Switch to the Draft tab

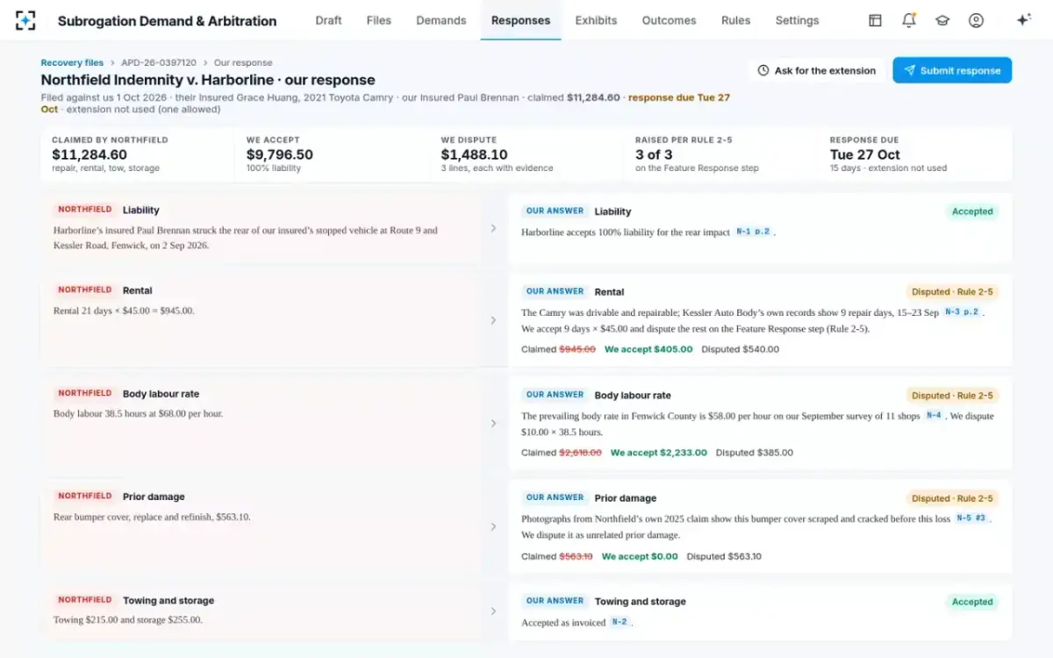tap(328, 20)
